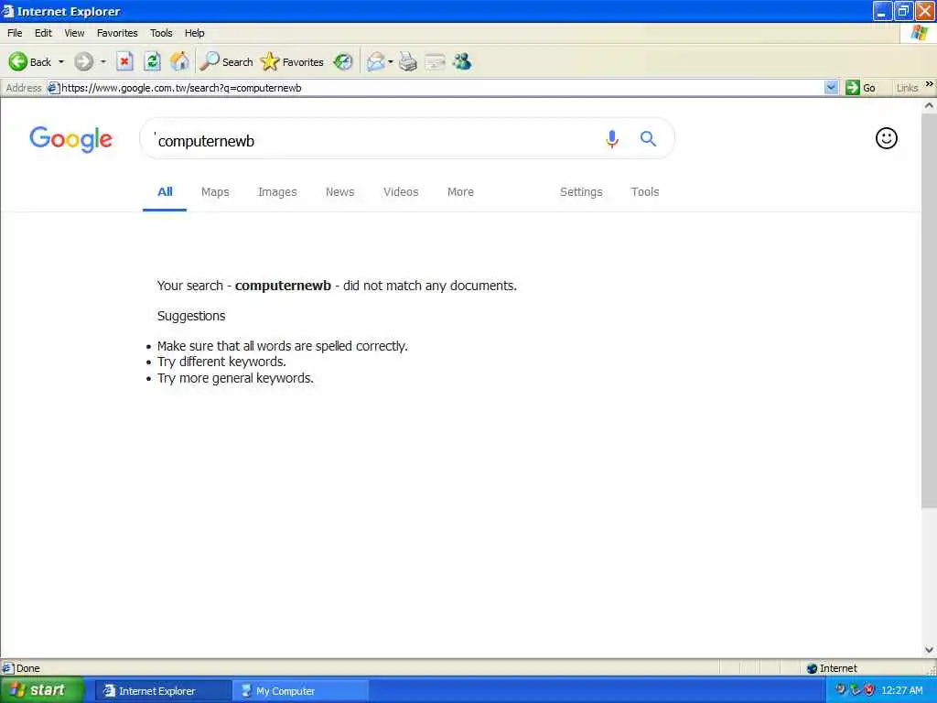Screen dimensions: 937x703
Task: Open the History toolbar icon
Action: pos(343,61)
